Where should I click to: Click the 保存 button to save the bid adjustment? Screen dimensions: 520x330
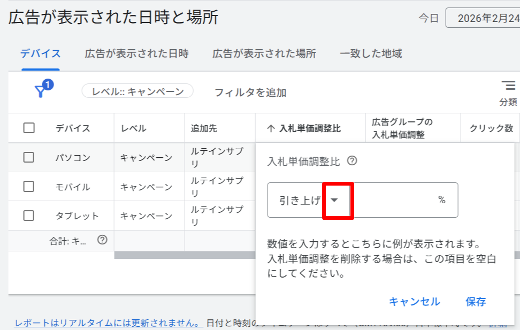click(475, 302)
